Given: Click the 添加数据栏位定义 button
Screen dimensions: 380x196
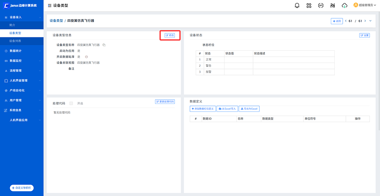Looking at the screenshot, I should click(x=203, y=109).
